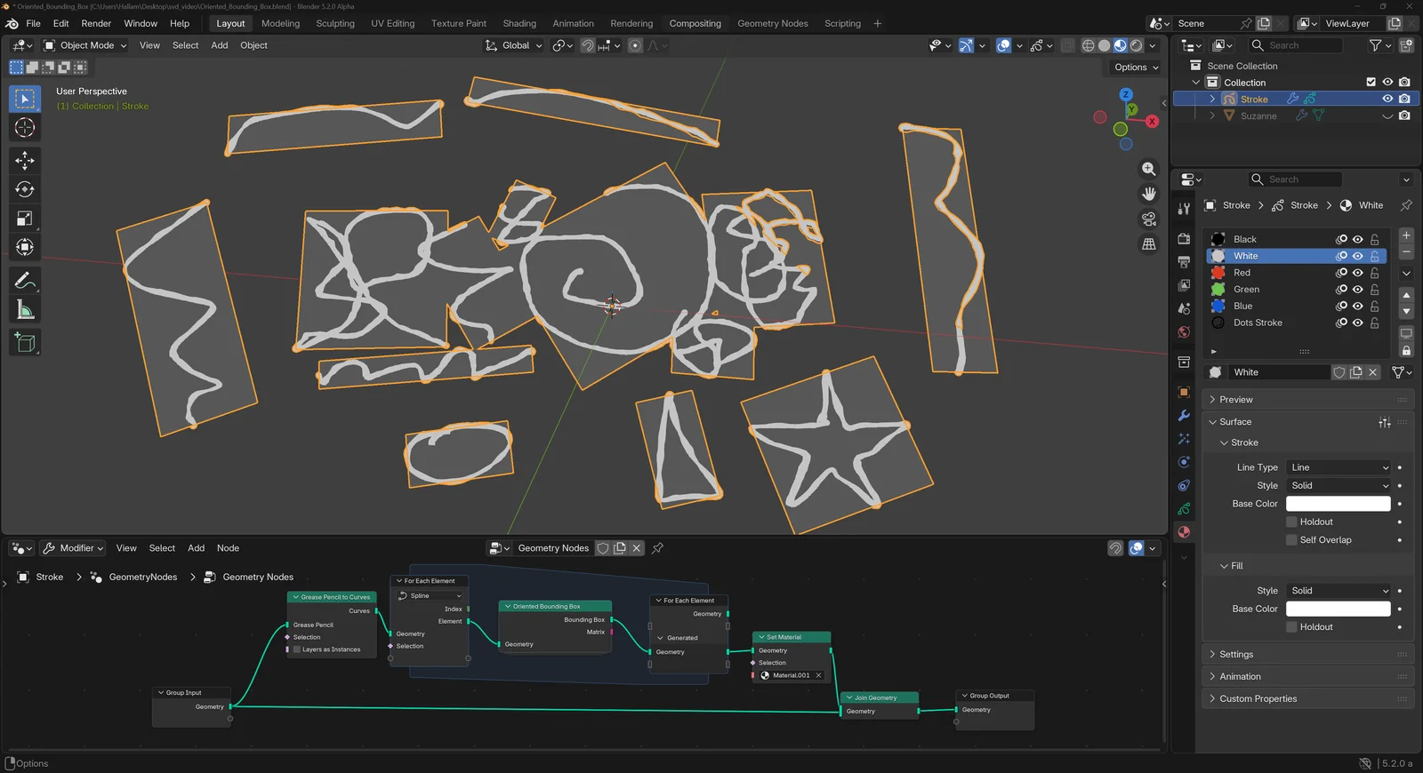Switch to the Geometry Nodes workspace tab
Viewport: 1423px width, 773px height.
pyautogui.click(x=772, y=23)
